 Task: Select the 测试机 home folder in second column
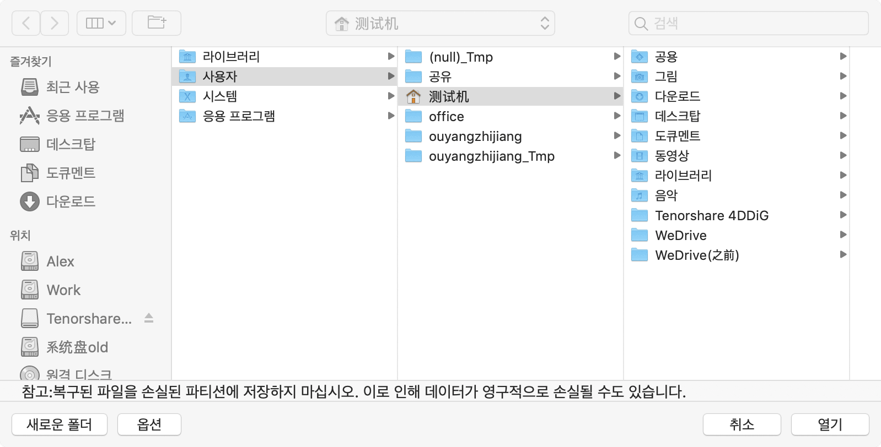click(511, 96)
